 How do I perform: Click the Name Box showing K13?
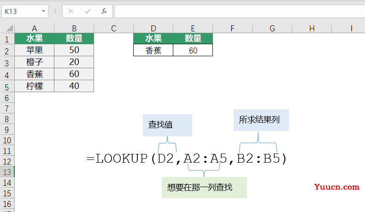click(25, 11)
